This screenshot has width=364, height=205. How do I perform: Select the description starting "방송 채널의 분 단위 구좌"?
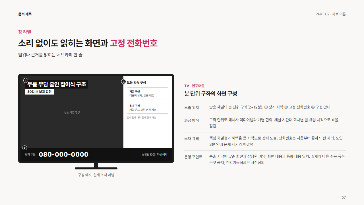point(270,107)
